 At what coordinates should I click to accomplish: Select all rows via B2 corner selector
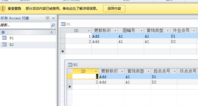(x=70, y=71)
